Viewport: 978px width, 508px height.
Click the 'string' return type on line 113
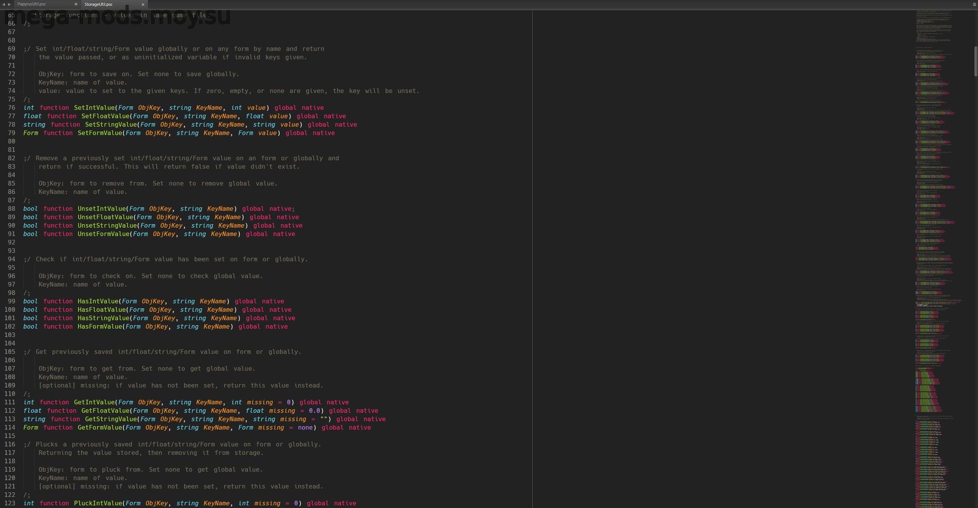34,419
